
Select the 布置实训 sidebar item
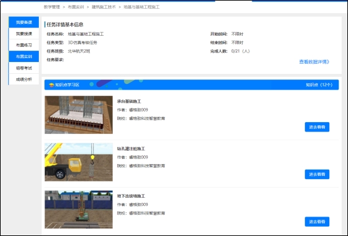24,56
